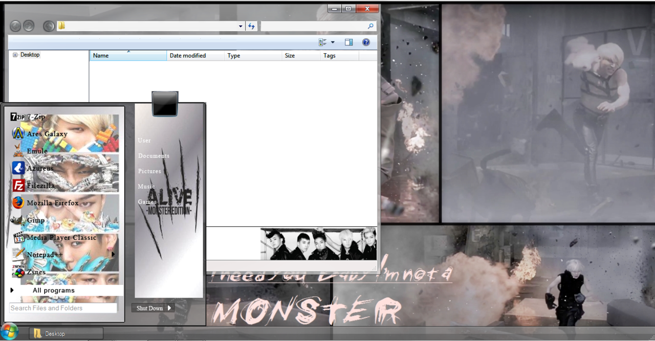Open the Views dropdown arrow

pyautogui.click(x=333, y=42)
